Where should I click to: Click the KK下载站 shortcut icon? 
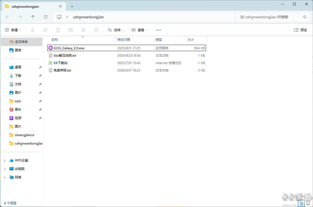(50, 63)
